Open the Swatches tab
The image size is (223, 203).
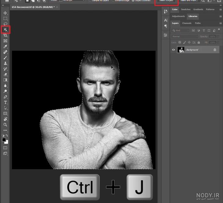186,10
